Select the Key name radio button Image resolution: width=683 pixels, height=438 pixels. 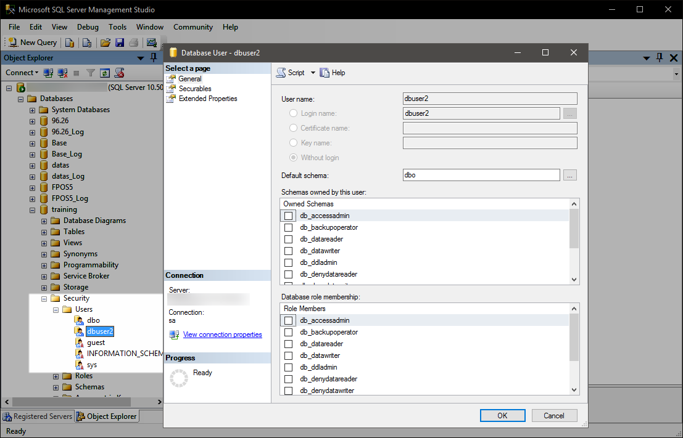pyautogui.click(x=293, y=143)
